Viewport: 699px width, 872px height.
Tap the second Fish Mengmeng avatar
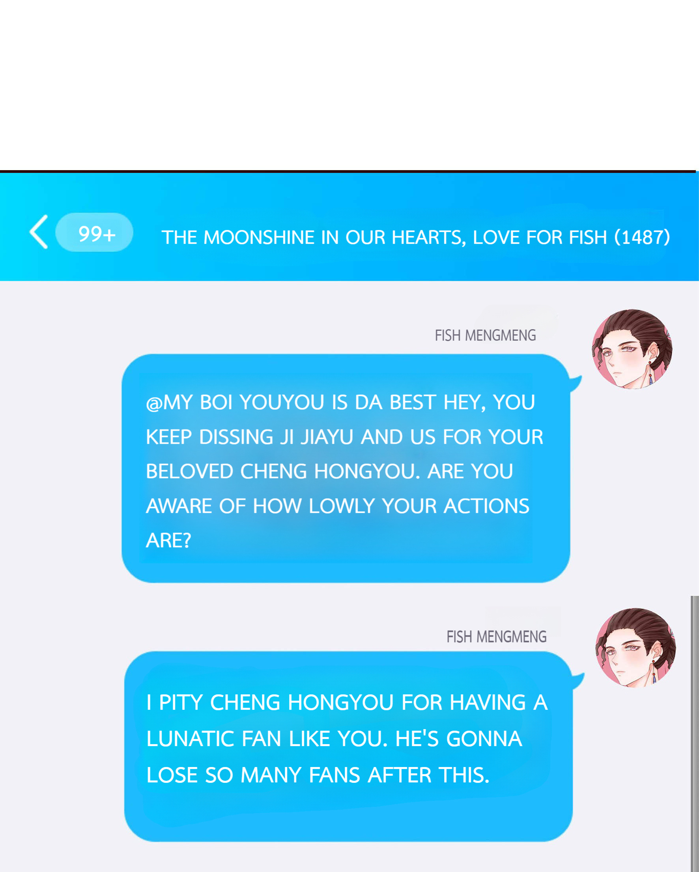point(635,647)
